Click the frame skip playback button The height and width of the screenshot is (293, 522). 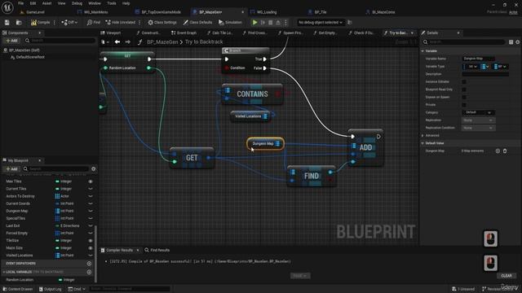pyautogui.click(x=263, y=22)
